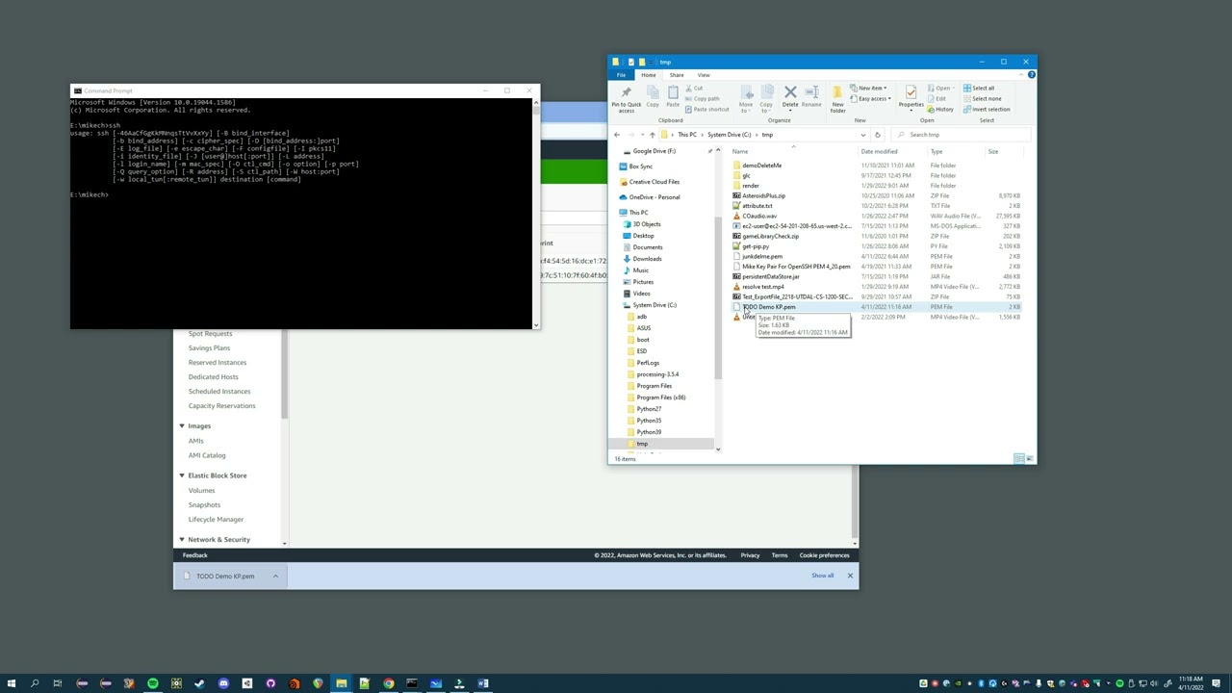Click the Windows Start button

12,683
